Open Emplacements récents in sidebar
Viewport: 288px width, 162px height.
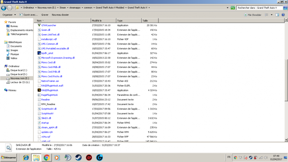(x=22, y=30)
